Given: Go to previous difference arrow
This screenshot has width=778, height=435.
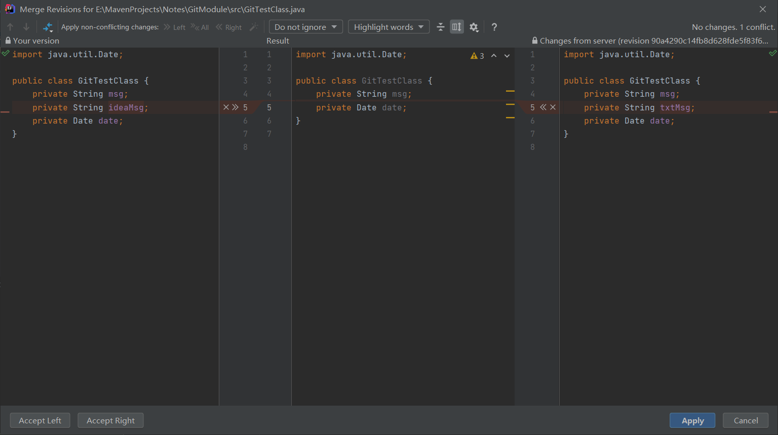Looking at the screenshot, I should 10,27.
